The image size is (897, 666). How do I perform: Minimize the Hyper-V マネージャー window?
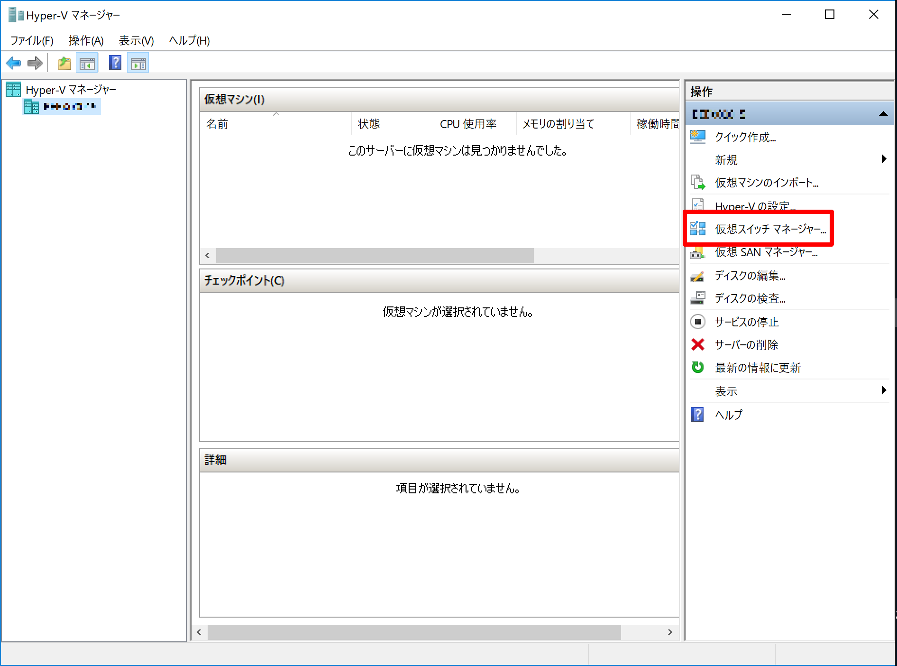pos(787,15)
